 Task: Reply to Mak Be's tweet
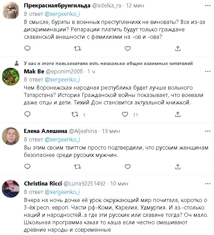[27, 115]
